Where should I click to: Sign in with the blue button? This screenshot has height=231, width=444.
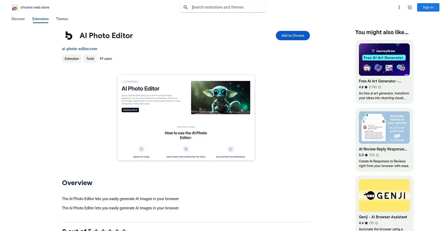428,7
